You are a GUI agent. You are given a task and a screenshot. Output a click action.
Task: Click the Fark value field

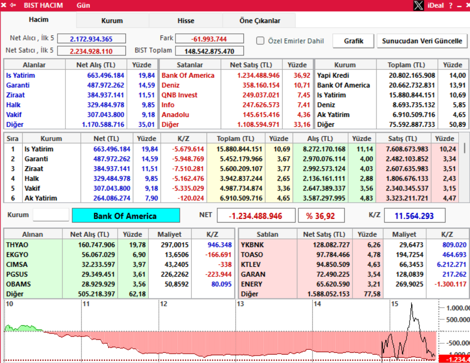coord(209,39)
